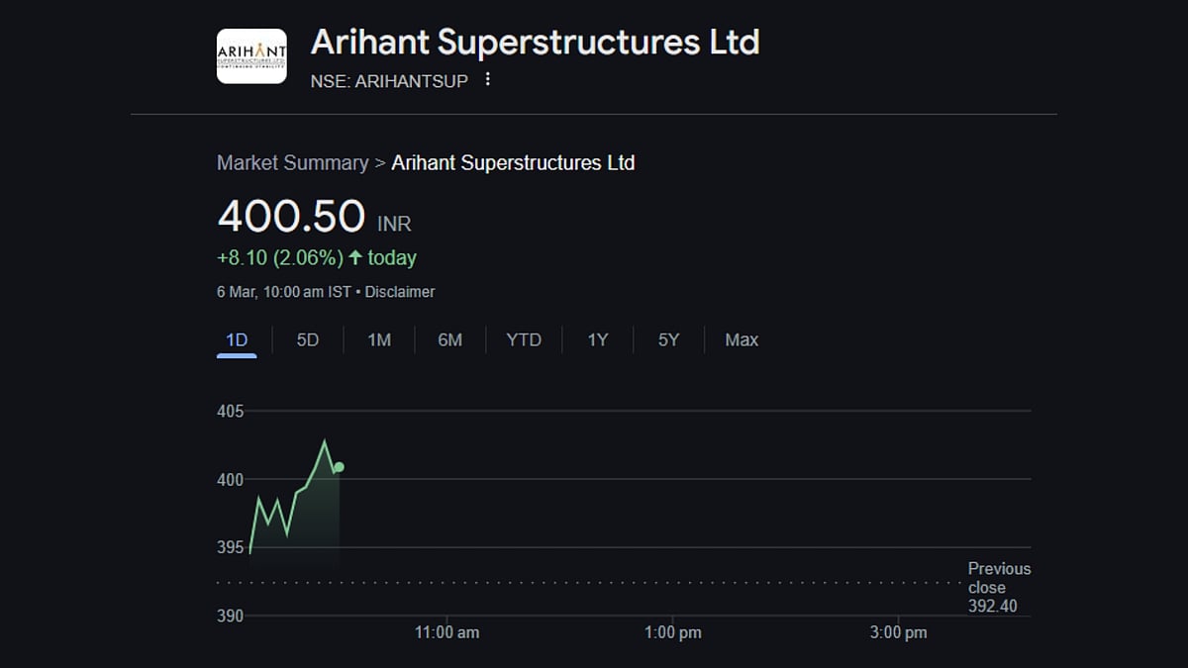Viewport: 1188px width, 668px height.
Task: Select the latest price point on the chart
Action: [338, 465]
